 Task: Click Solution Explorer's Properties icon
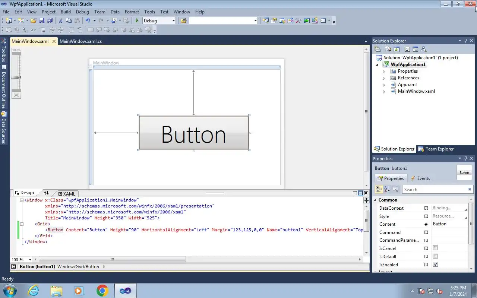coord(378,49)
